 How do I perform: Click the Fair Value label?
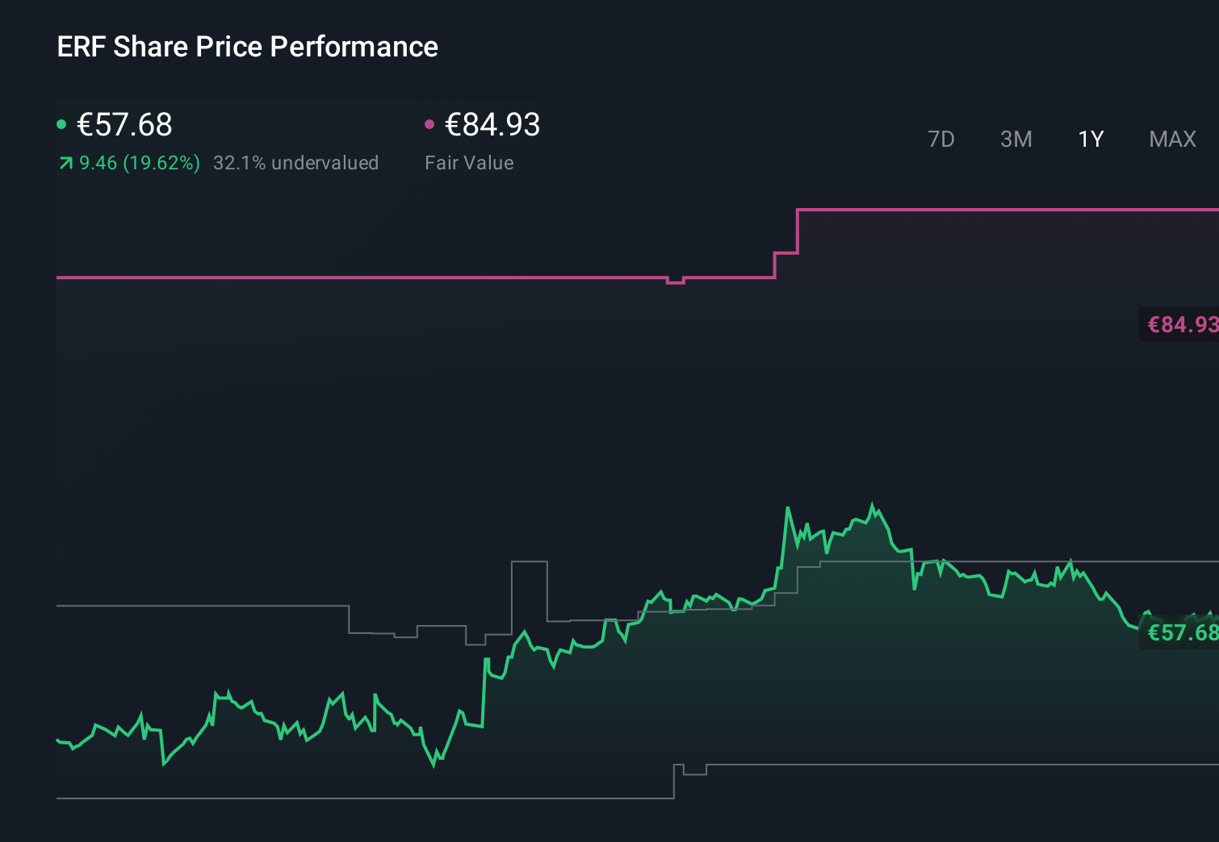coord(469,163)
